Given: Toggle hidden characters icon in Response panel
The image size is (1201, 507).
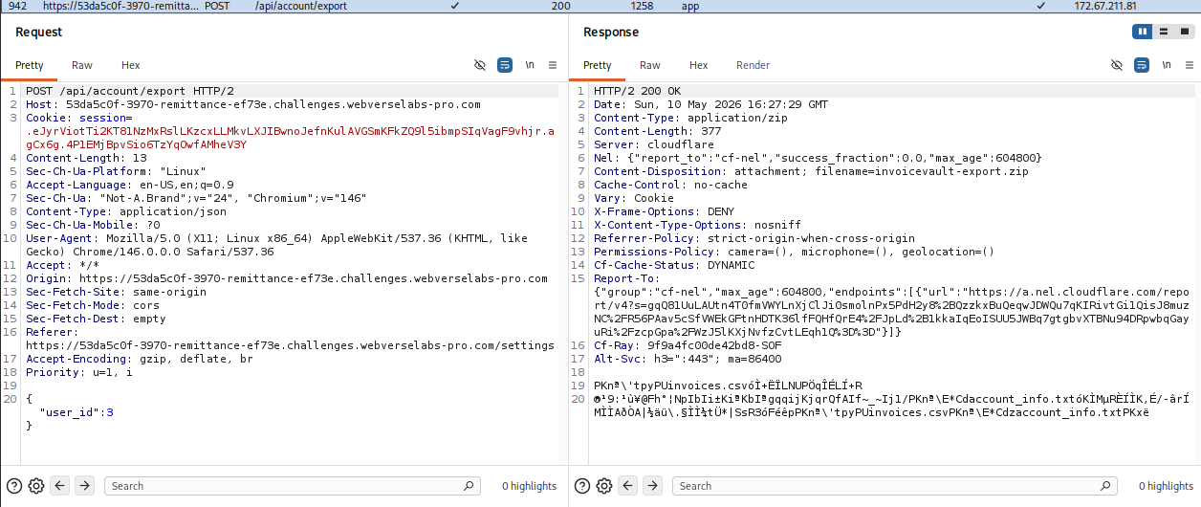Looking at the screenshot, I should coord(1117,65).
